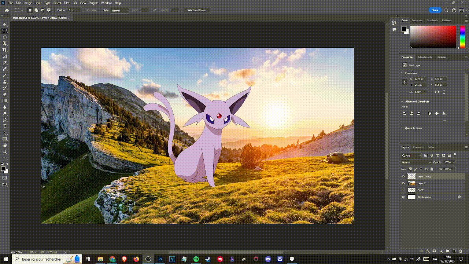469x264 pixels.
Task: Align left edges in Properties panel
Action: click(x=405, y=113)
